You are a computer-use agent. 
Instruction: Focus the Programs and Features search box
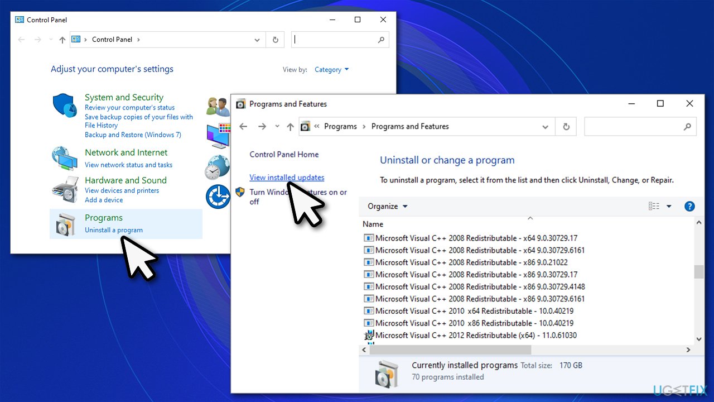click(x=640, y=127)
